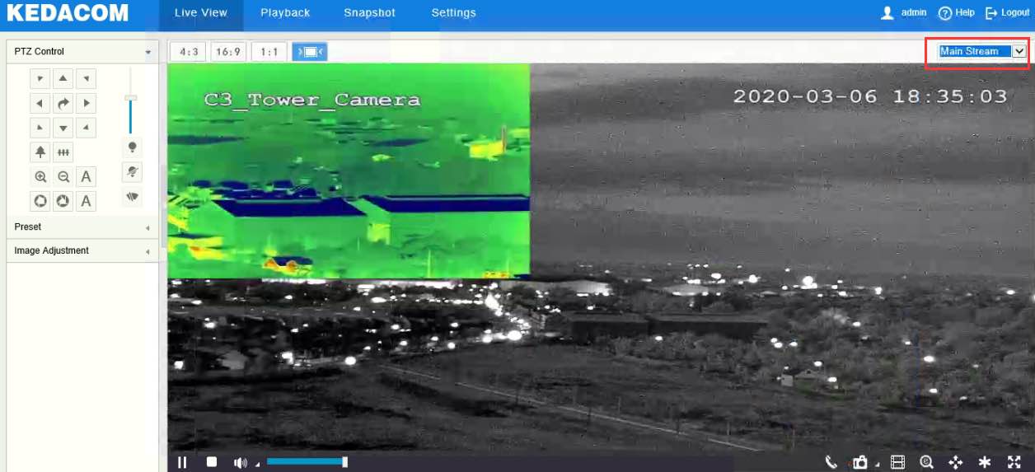Collapse the PTZ Control panel
1035x472 pixels.
tap(82, 51)
